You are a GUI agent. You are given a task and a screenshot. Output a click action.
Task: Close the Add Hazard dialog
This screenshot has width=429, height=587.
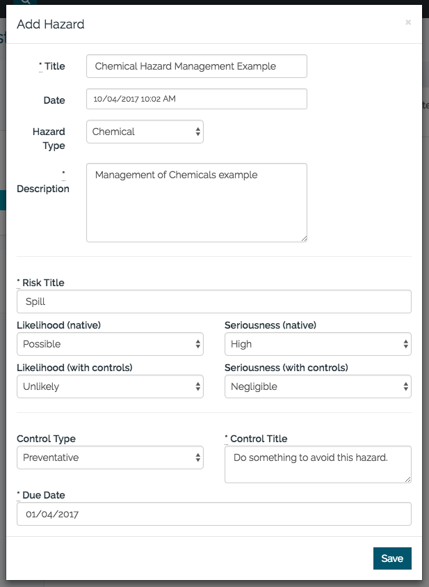408,22
